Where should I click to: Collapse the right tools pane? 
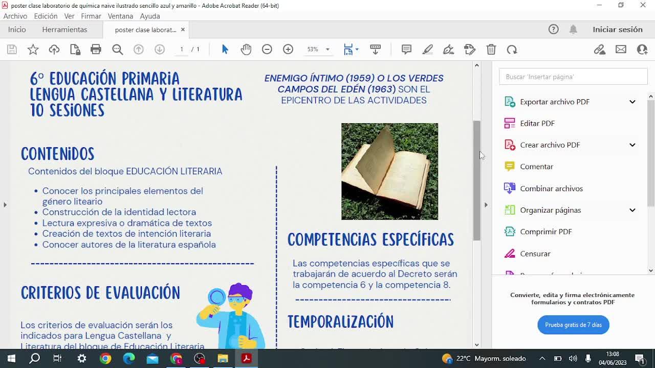tap(486, 205)
